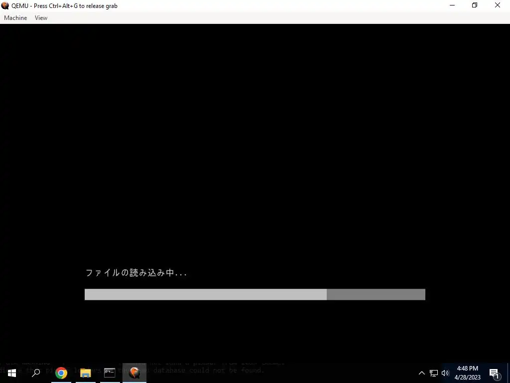Restore down the QEMU window
The image size is (510, 383).
coord(475,5)
